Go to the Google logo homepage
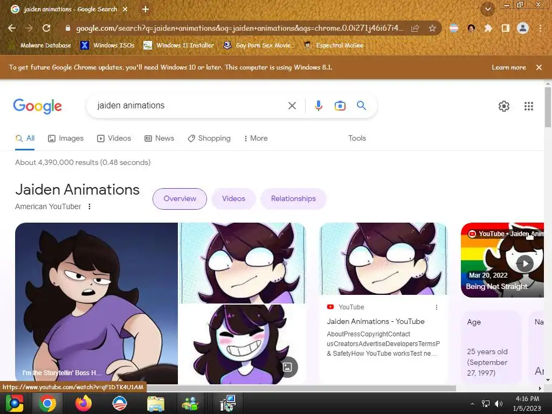 click(38, 106)
